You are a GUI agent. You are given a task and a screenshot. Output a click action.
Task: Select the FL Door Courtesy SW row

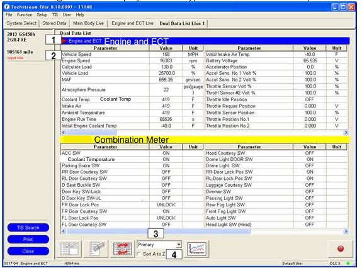pos(132,225)
